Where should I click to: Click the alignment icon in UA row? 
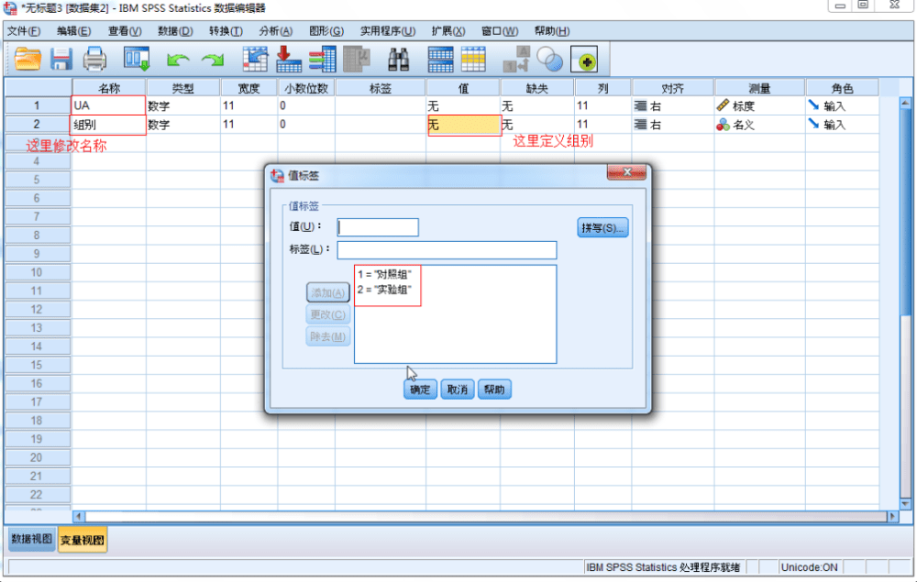pyautogui.click(x=641, y=105)
